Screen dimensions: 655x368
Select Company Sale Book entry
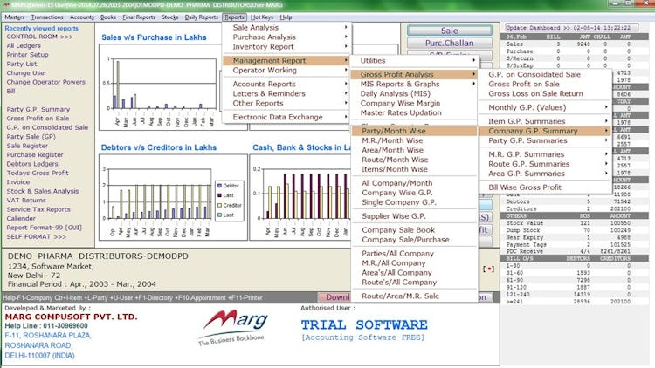point(414,230)
